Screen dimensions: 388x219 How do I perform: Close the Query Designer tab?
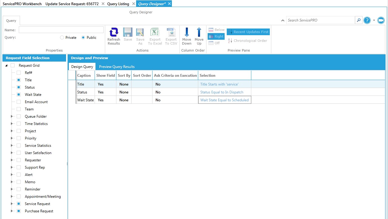pyautogui.click(x=169, y=4)
